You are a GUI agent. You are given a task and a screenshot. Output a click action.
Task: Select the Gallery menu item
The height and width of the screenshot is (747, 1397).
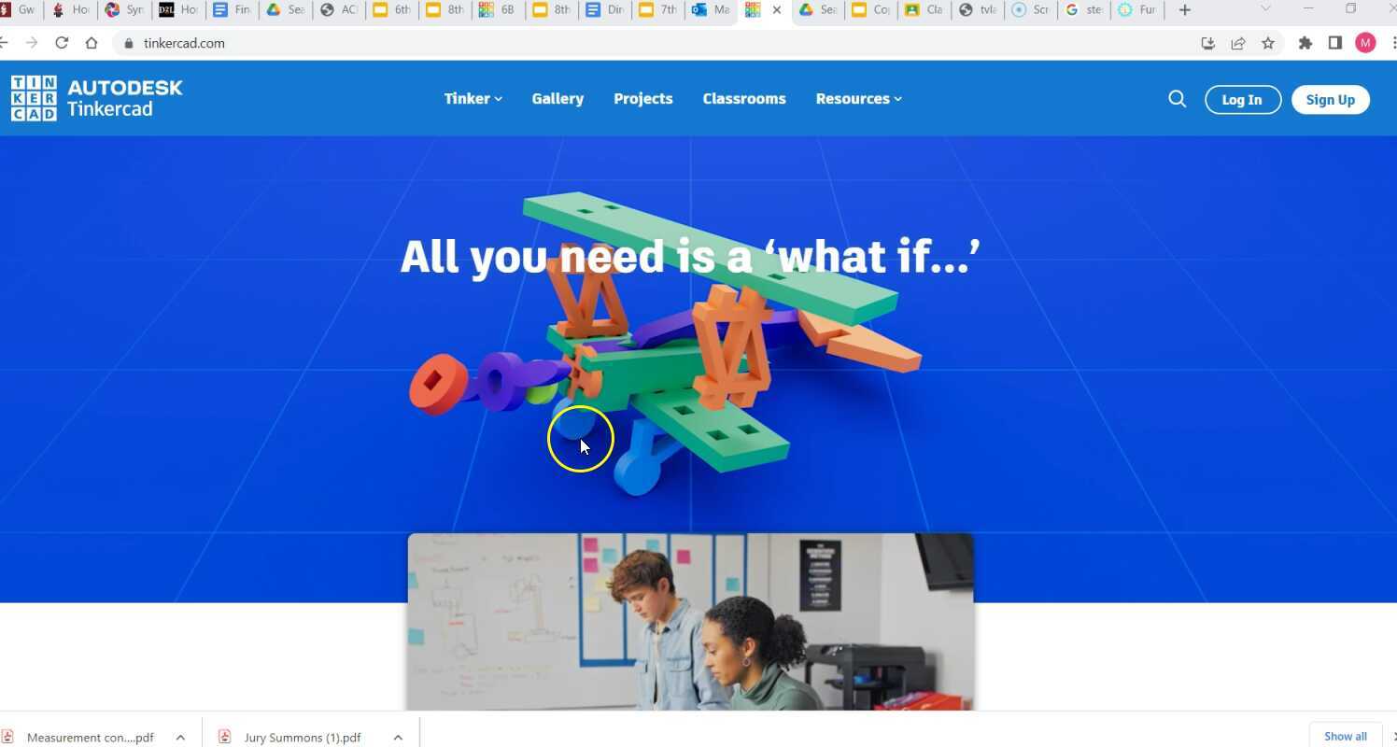[557, 98]
